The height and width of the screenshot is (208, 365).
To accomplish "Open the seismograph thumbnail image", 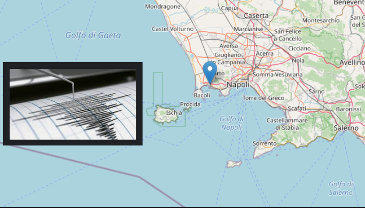I will coord(73,104).
